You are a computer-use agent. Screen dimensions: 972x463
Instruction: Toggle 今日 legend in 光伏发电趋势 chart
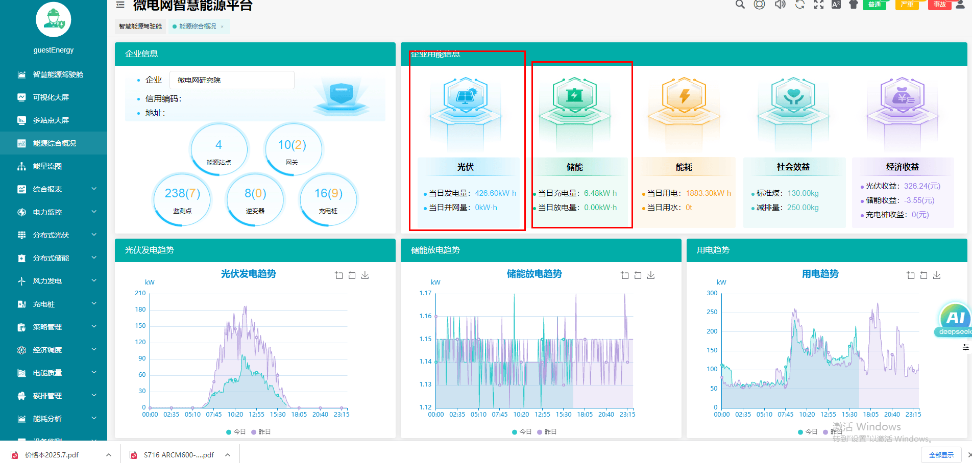(x=236, y=432)
